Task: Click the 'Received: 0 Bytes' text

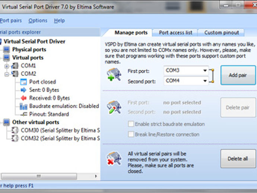Action: click(x=50, y=98)
